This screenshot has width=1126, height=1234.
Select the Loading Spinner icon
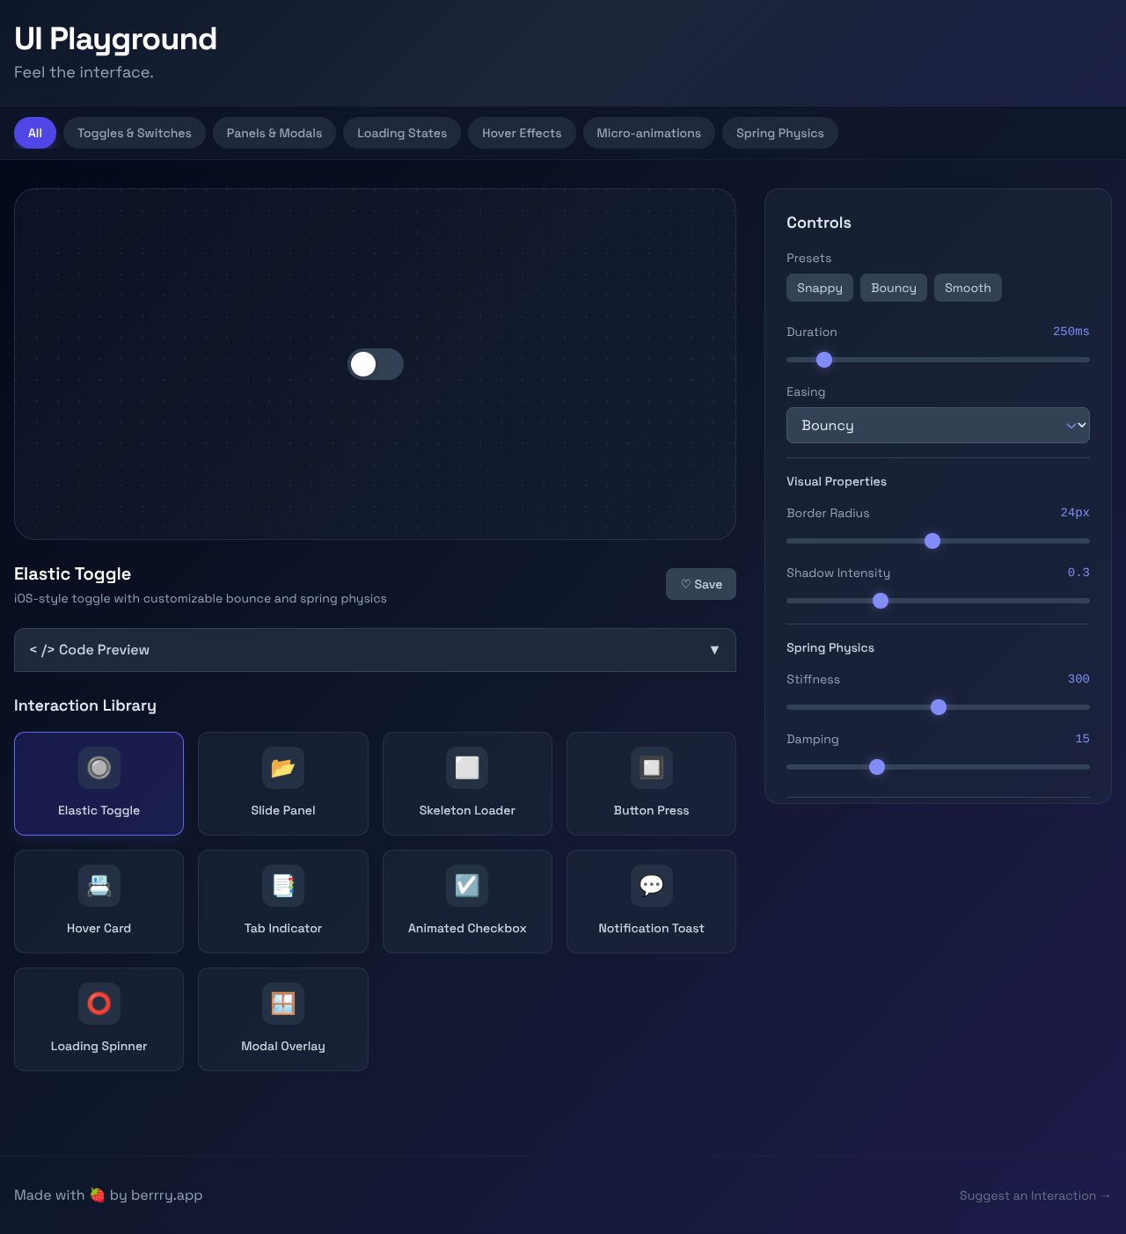tap(99, 1004)
